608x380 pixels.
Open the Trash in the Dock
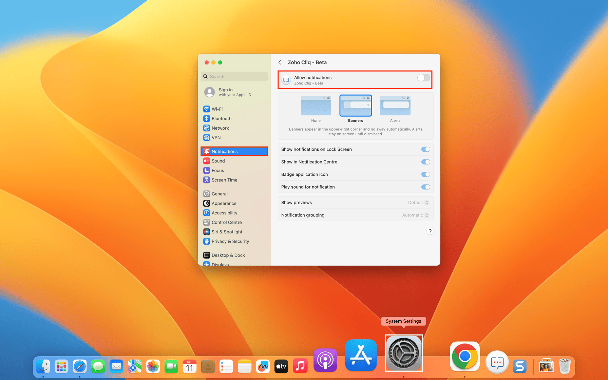[x=565, y=366]
